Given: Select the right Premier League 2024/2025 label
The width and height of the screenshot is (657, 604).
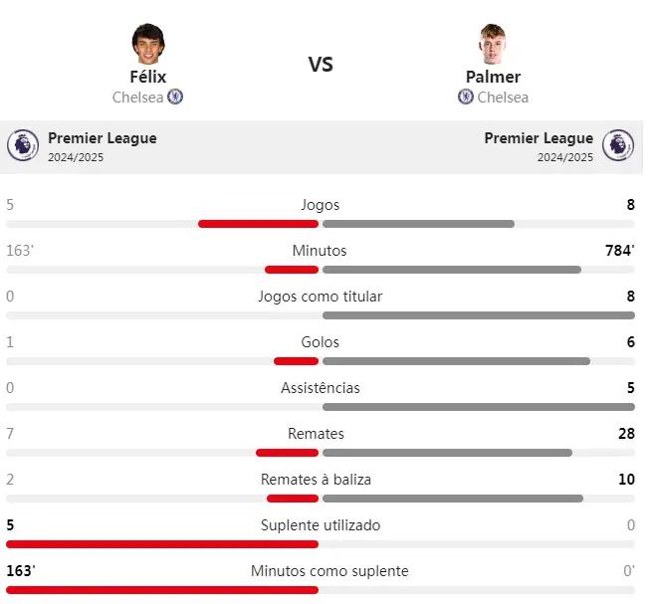Looking at the screenshot, I should (x=539, y=146).
